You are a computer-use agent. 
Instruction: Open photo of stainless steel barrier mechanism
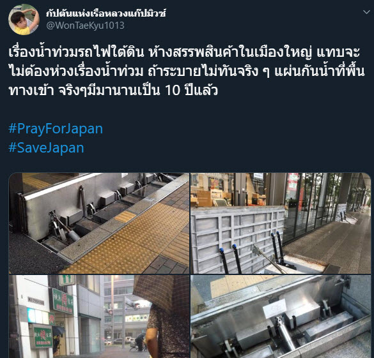tap(281, 317)
